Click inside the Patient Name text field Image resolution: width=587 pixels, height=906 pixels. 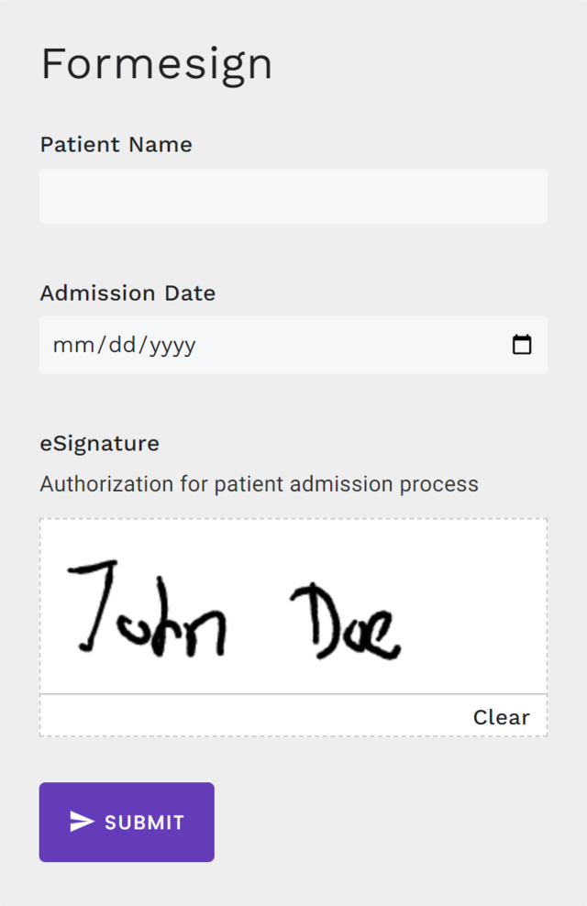click(293, 195)
